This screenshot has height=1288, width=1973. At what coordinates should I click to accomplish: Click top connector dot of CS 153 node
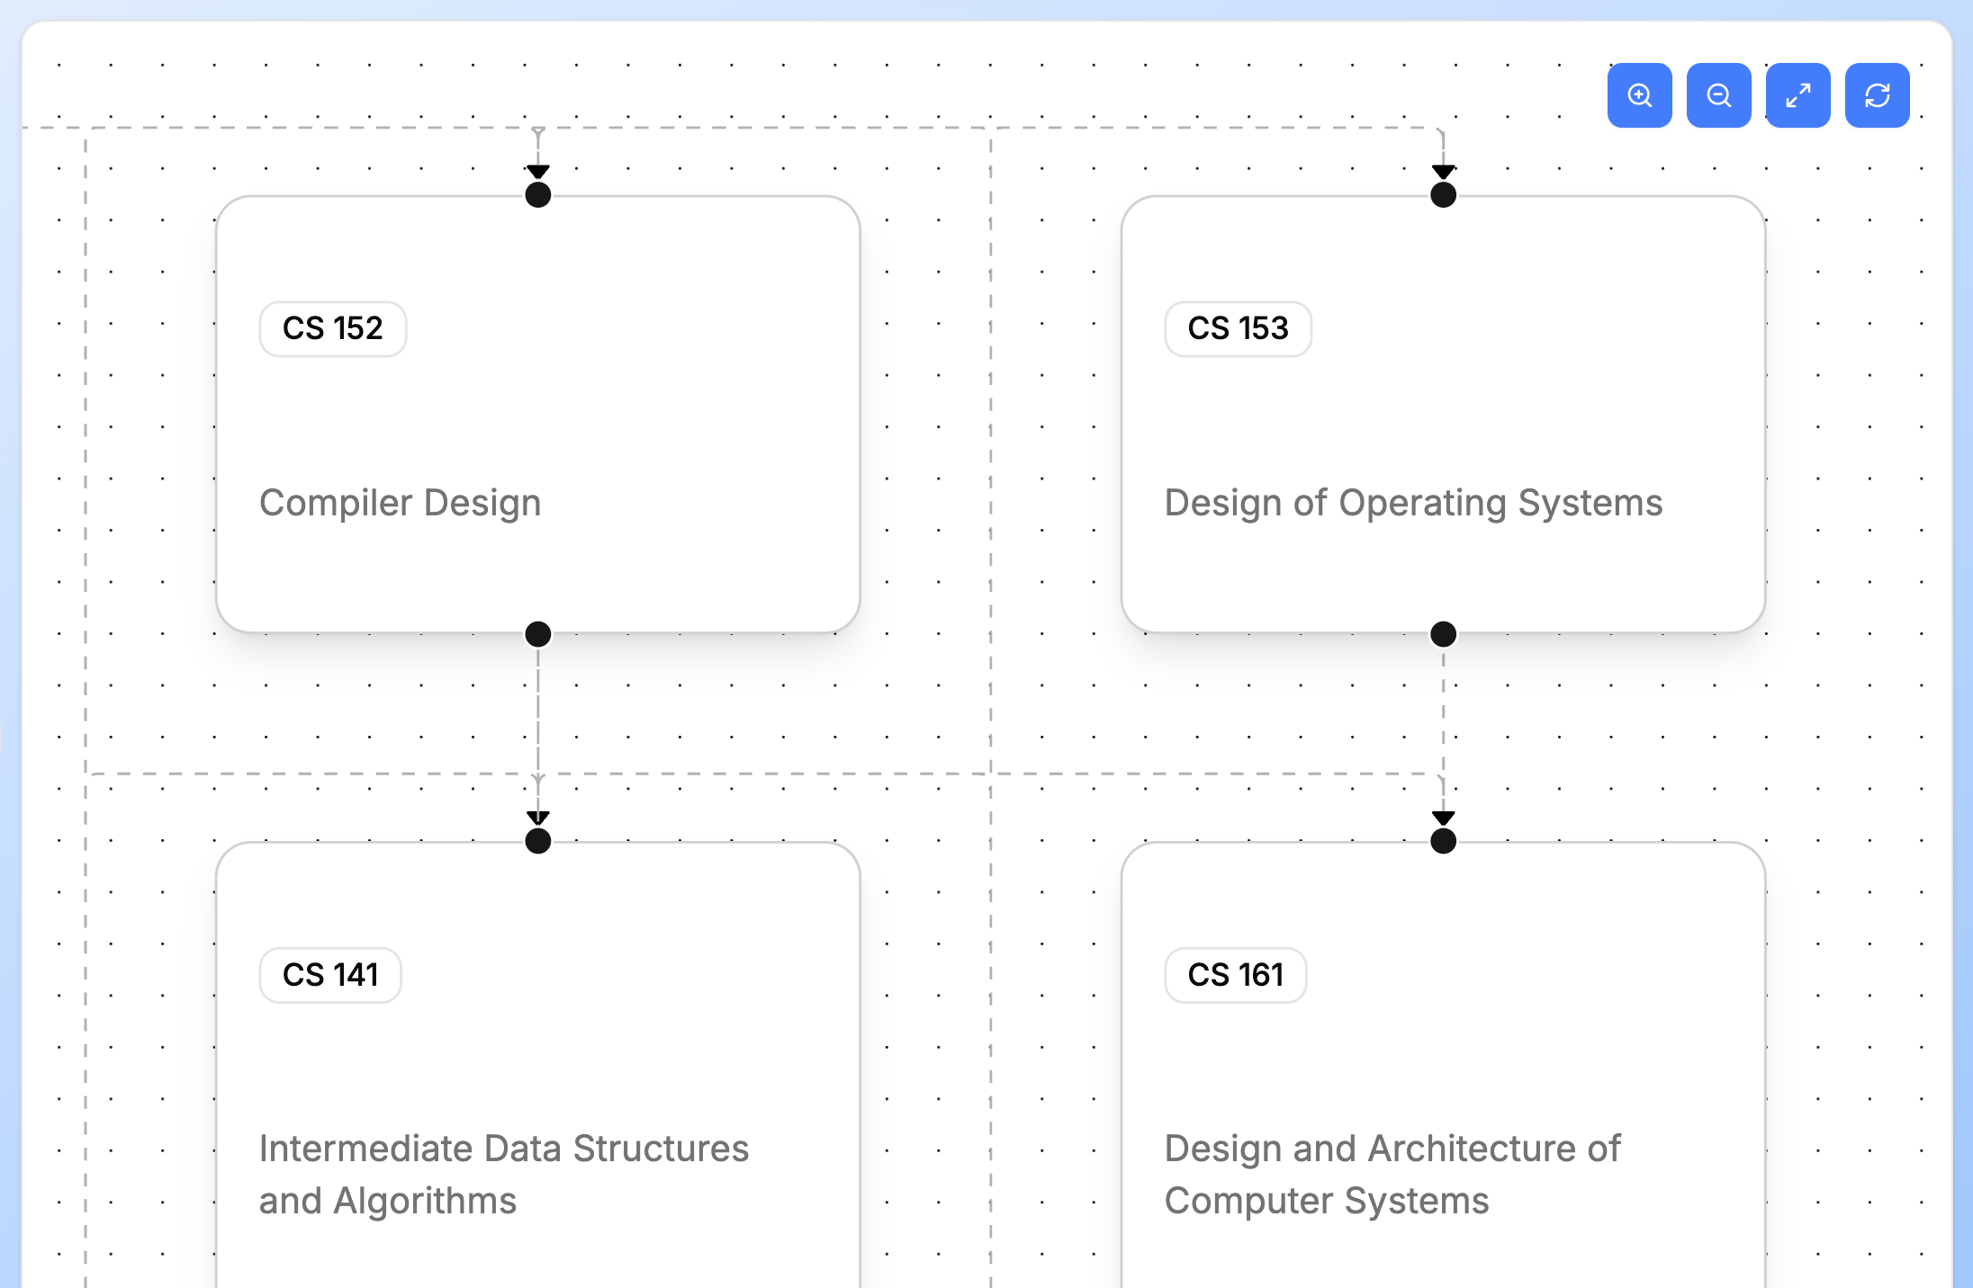1443,194
